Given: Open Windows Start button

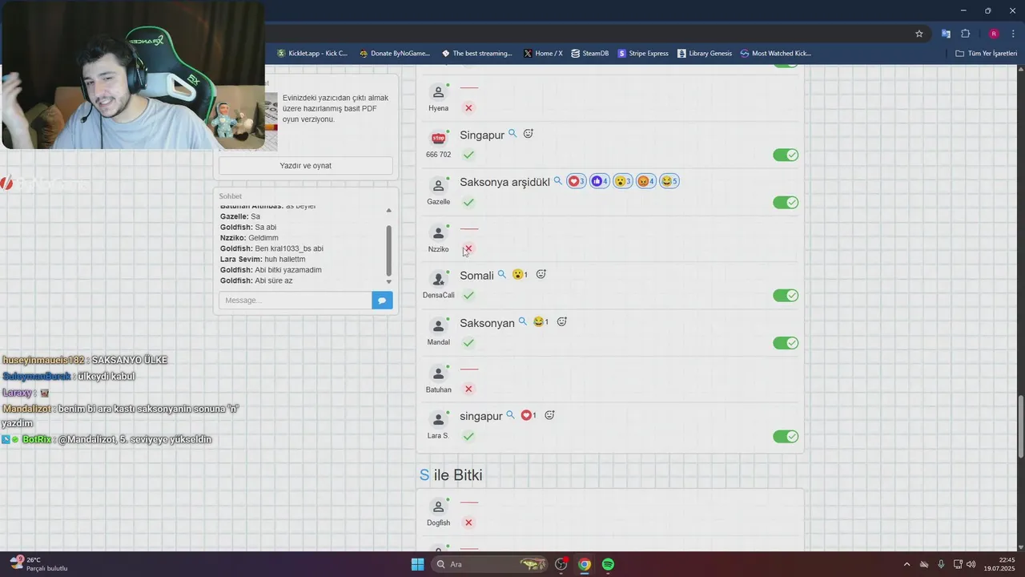Looking at the screenshot, I should [x=417, y=564].
